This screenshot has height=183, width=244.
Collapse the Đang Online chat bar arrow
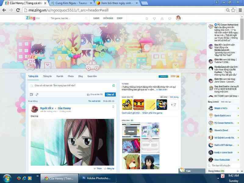click(238, 171)
